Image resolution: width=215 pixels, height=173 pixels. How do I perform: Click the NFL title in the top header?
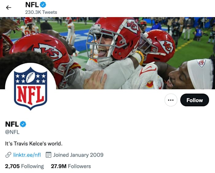pyautogui.click(x=32, y=5)
